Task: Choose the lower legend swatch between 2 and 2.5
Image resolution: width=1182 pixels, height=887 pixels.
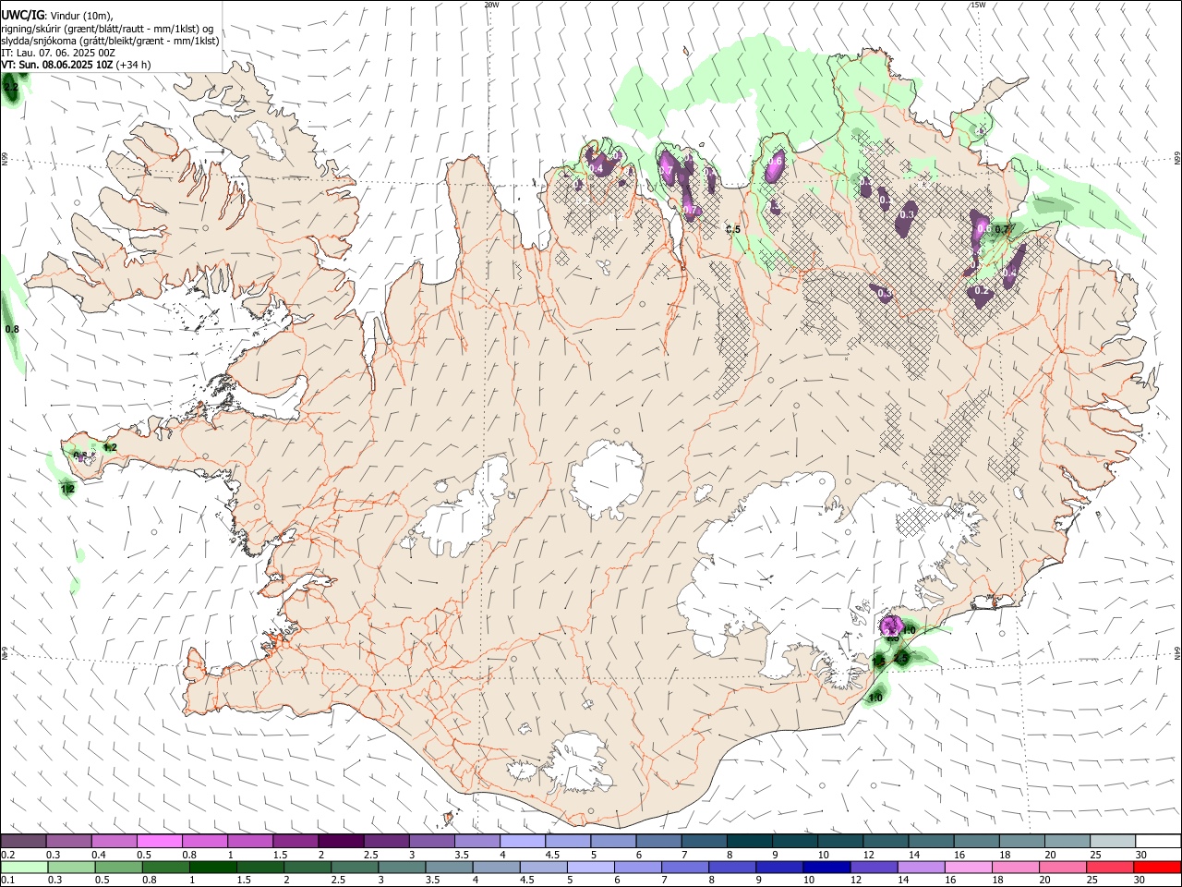Action: 307,867
